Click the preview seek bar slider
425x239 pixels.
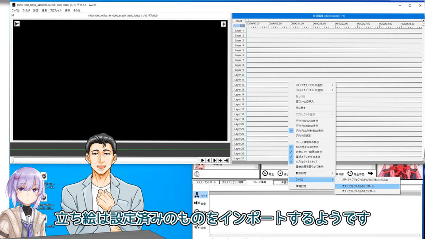[106, 160]
